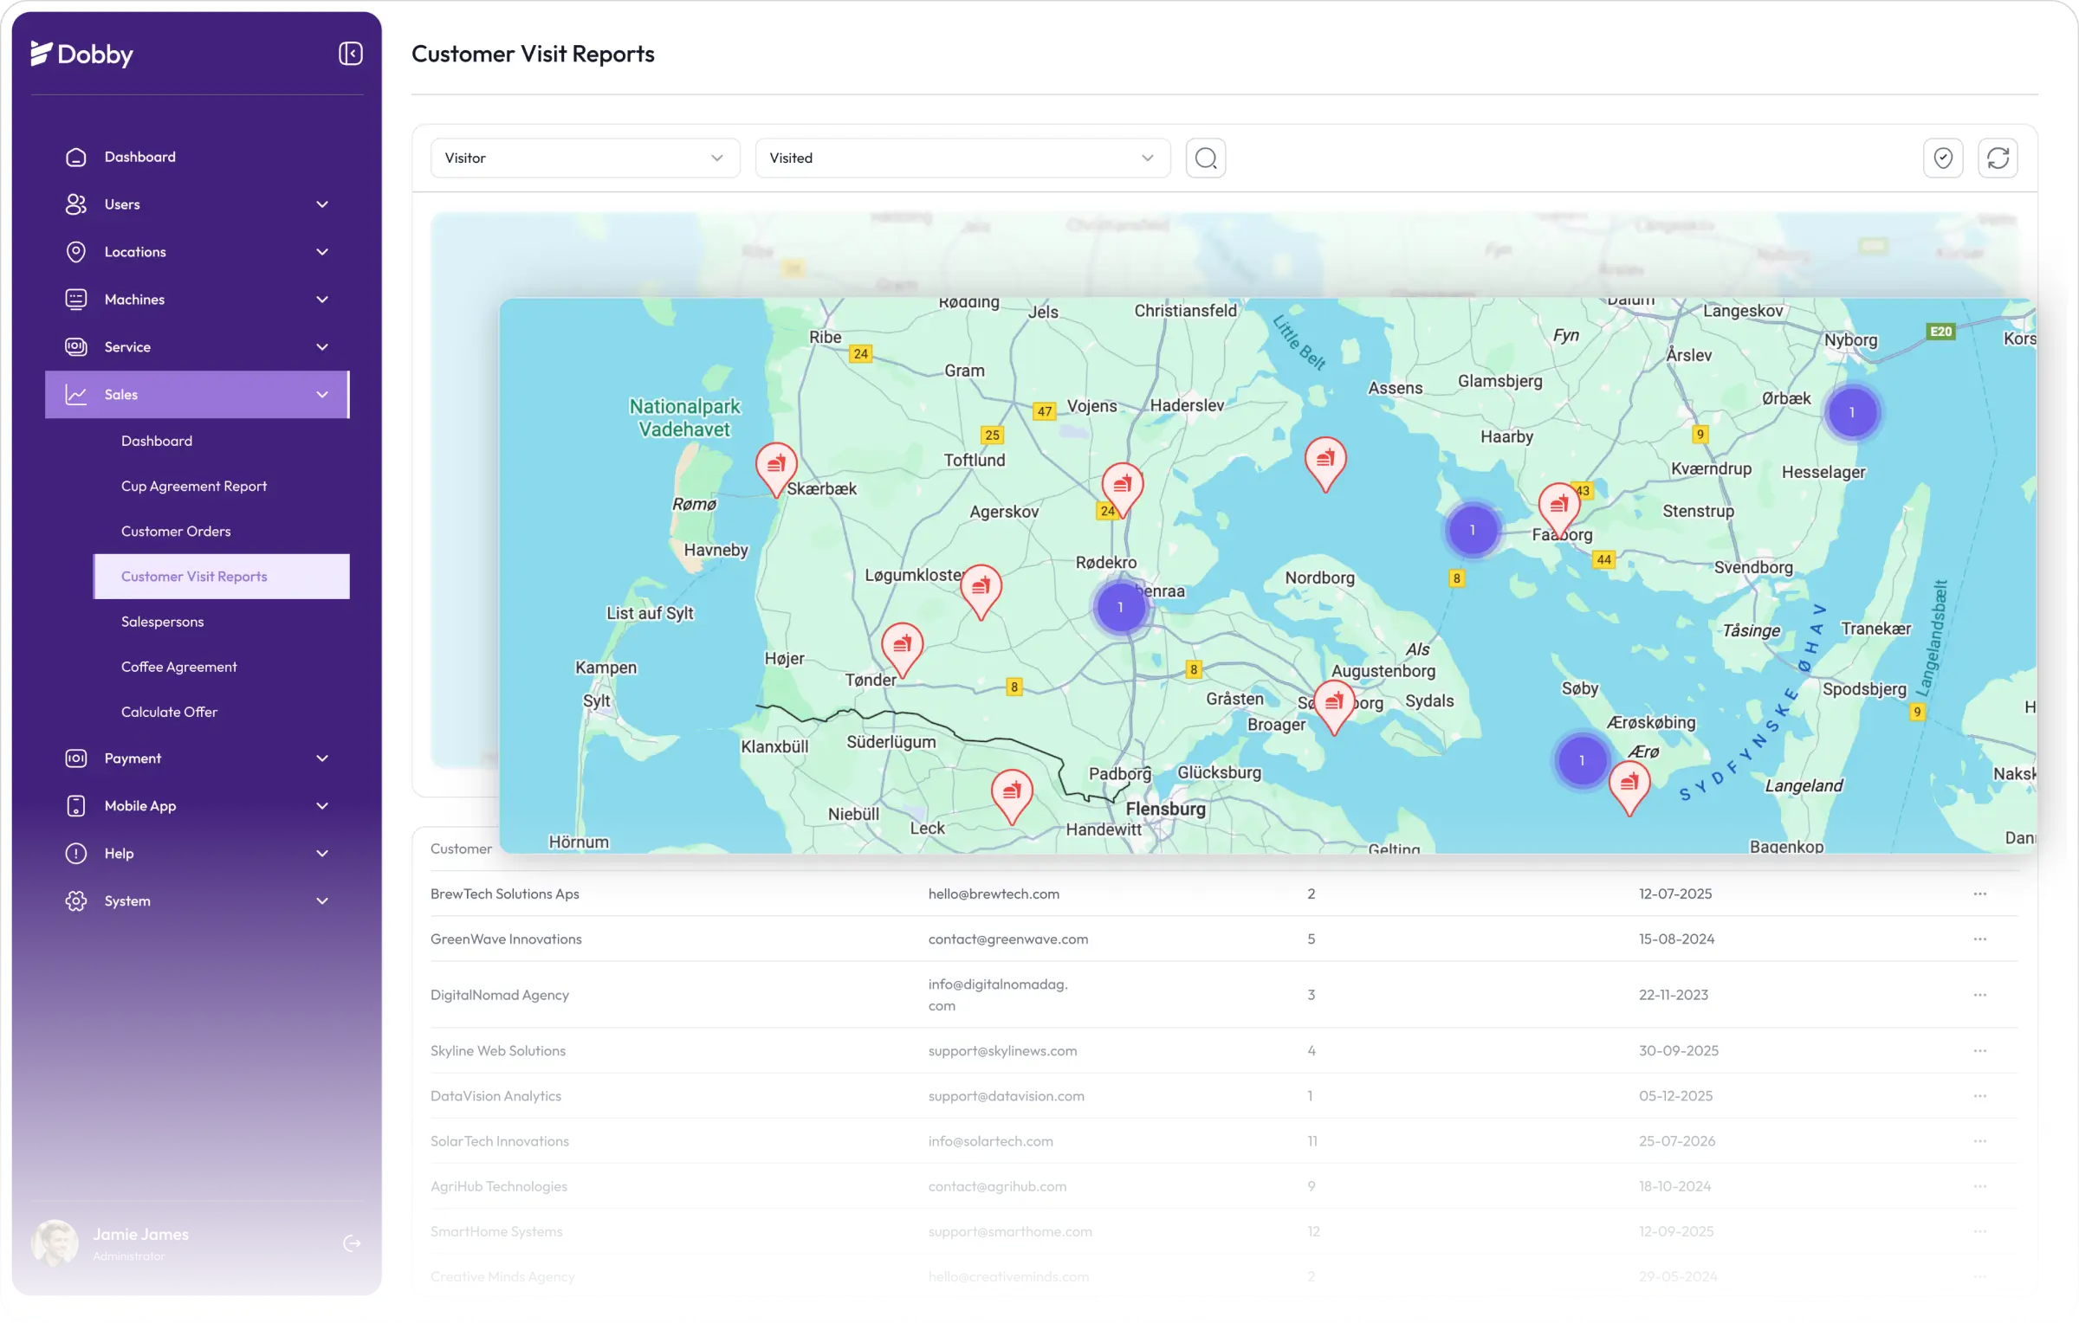Collapse the sidebar panel icon
Viewport: 2079px width, 1323px height.
coord(350,54)
